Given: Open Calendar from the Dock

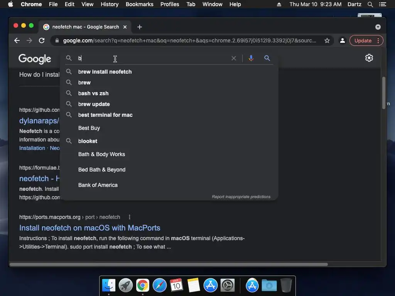Looking at the screenshot, I should [x=176, y=285].
